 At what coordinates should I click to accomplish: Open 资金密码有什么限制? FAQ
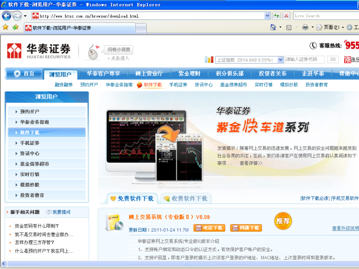[x=37, y=226]
